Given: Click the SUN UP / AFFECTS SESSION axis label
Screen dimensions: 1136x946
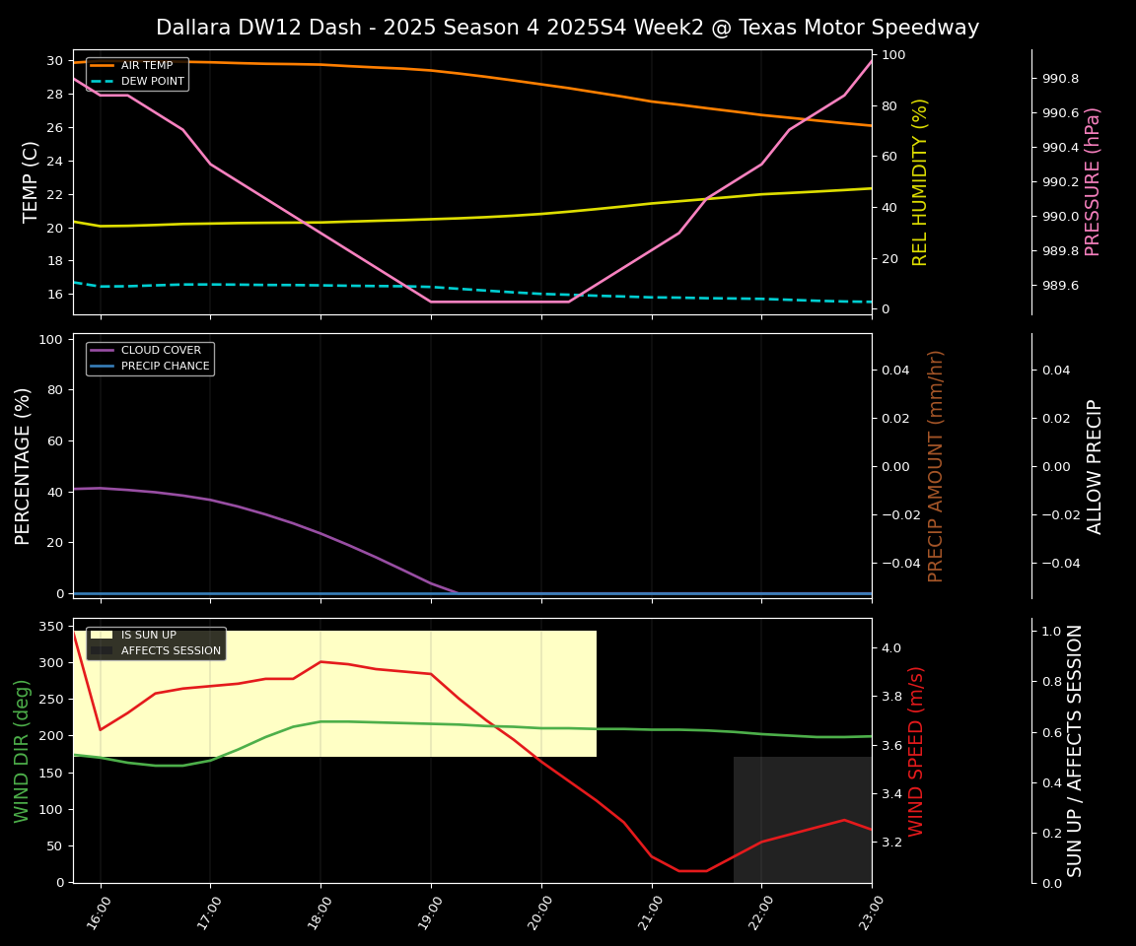Looking at the screenshot, I should pos(1075,750).
